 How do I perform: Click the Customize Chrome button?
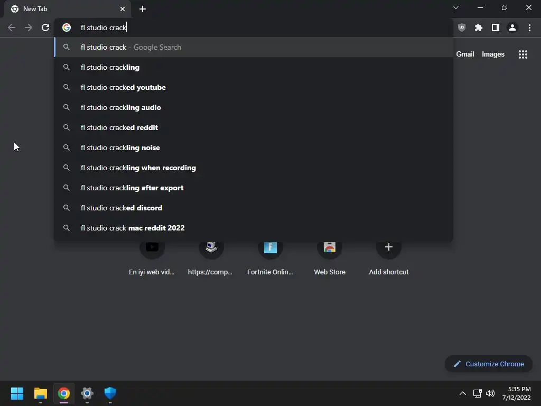[489, 364]
